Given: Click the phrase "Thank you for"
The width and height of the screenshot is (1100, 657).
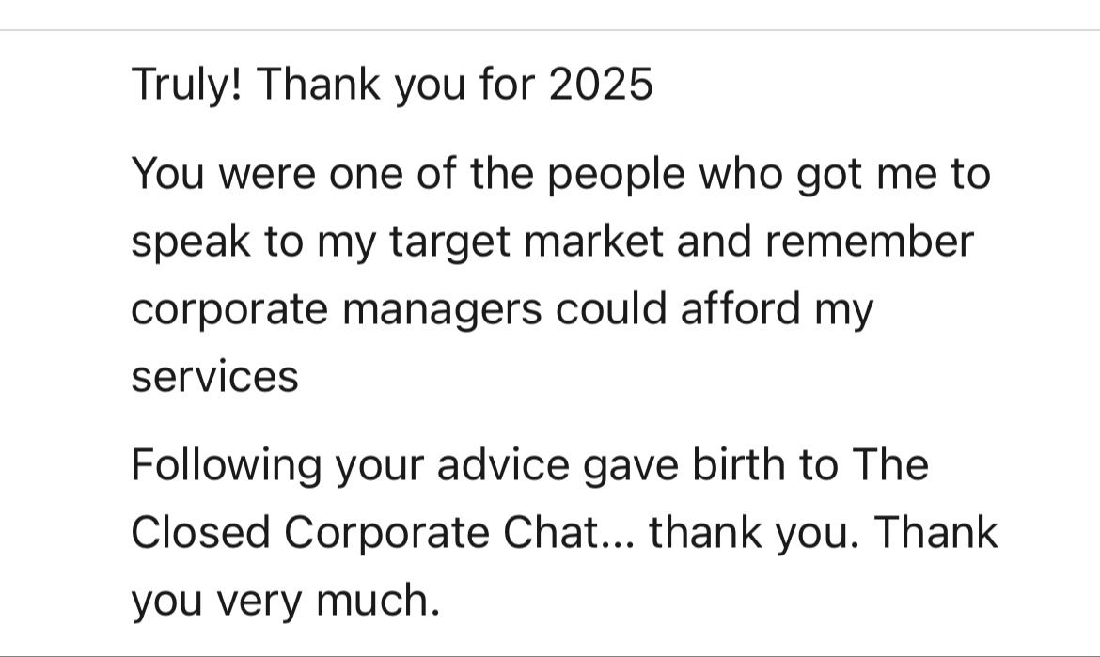Looking at the screenshot, I should click(395, 86).
